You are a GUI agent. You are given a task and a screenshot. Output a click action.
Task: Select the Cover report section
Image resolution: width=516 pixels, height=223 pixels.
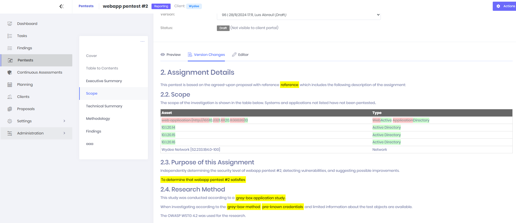[x=91, y=56]
